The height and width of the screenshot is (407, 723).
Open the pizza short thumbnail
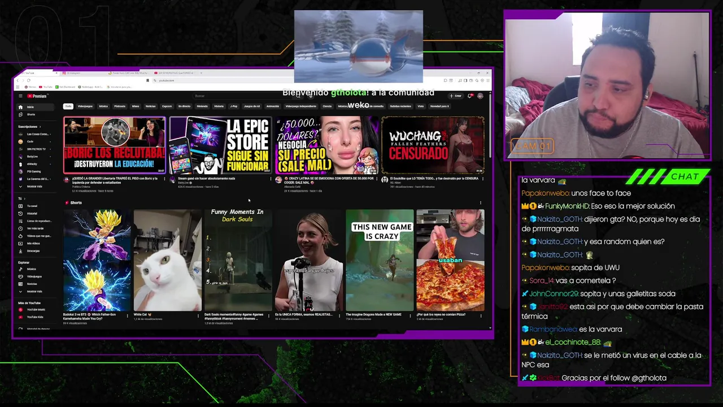click(450, 260)
